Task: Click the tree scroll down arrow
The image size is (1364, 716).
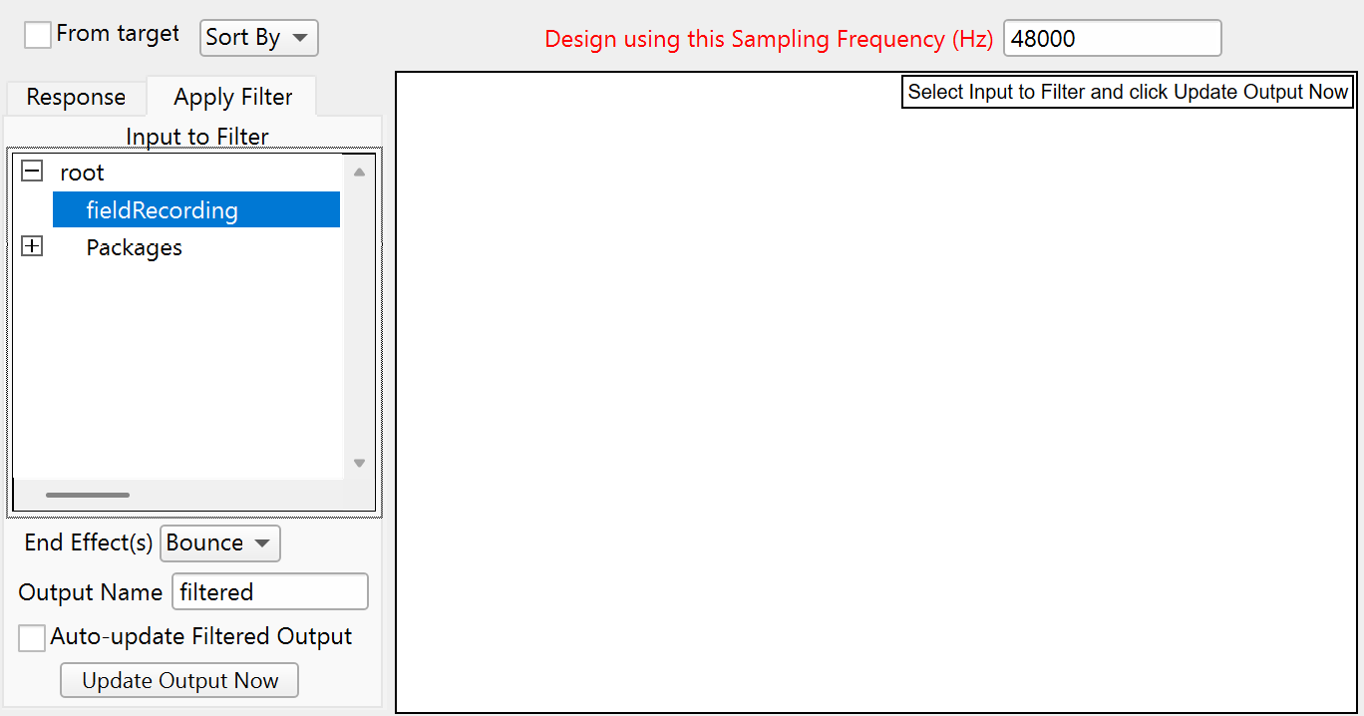Action: point(359,463)
